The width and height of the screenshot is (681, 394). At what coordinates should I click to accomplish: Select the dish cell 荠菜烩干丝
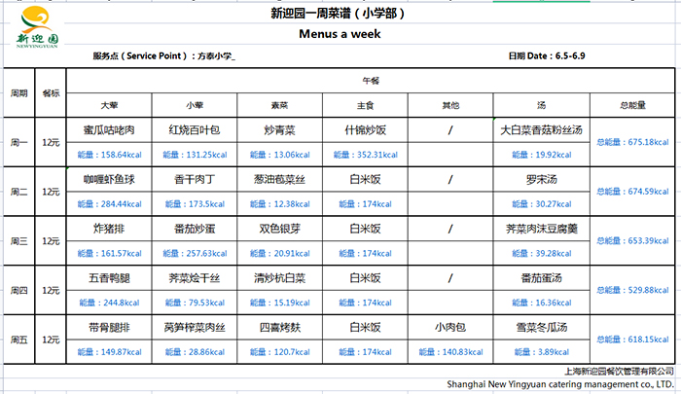195,278
